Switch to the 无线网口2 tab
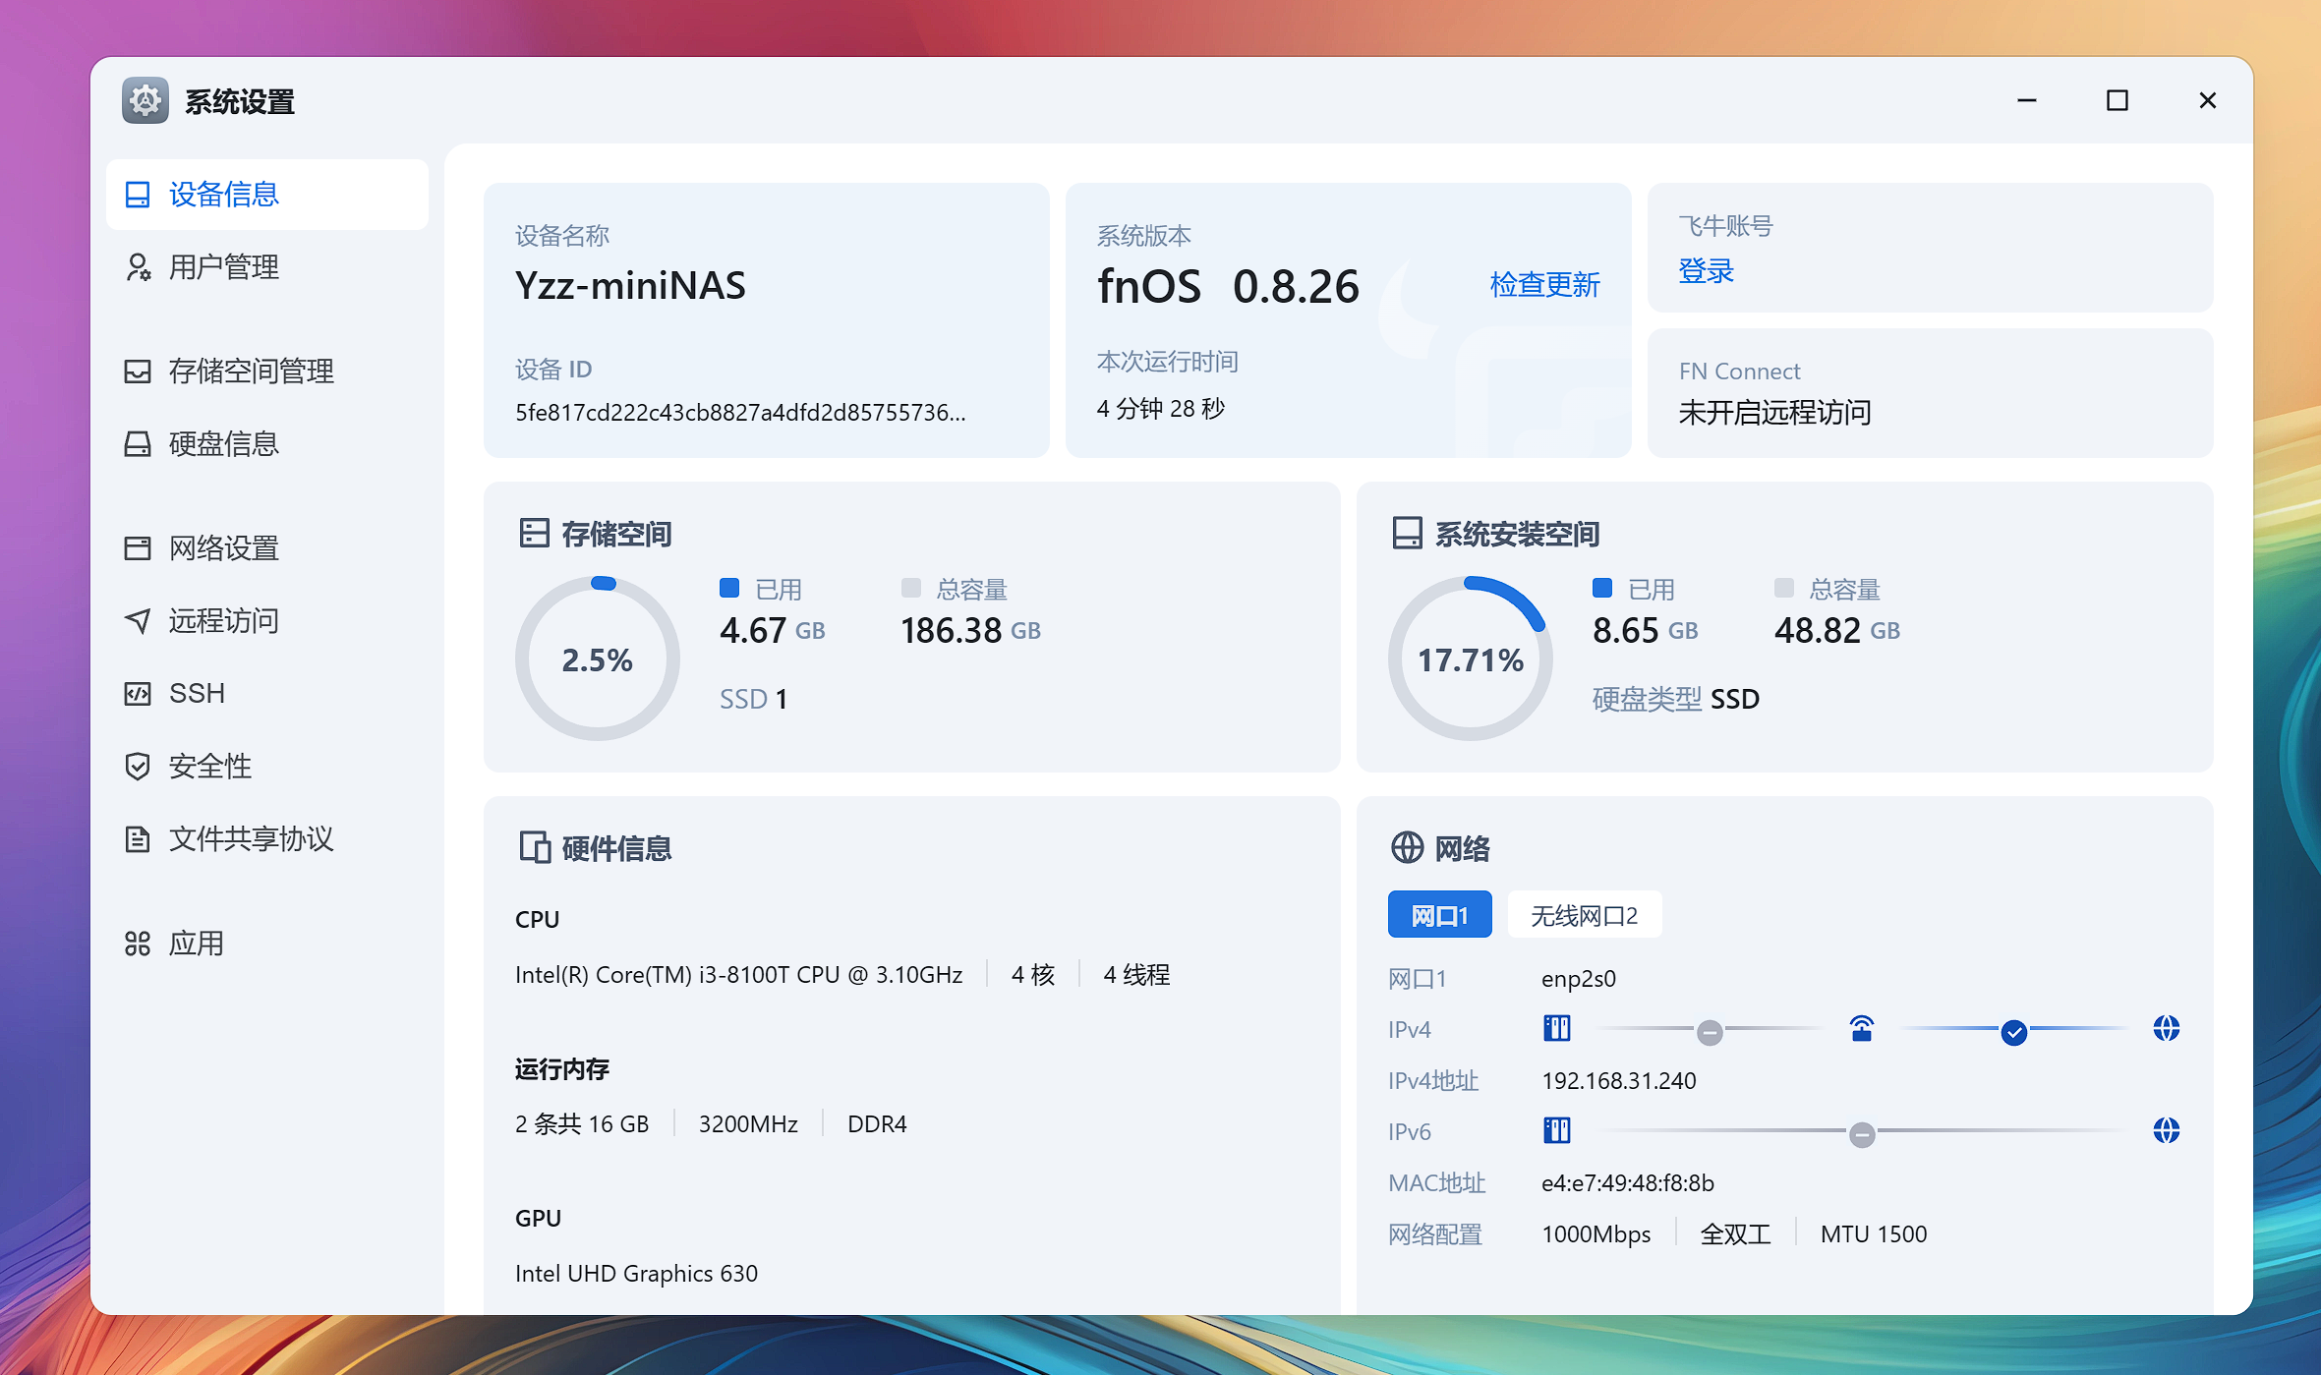Viewport: 2321px width, 1375px height. click(x=1585, y=915)
